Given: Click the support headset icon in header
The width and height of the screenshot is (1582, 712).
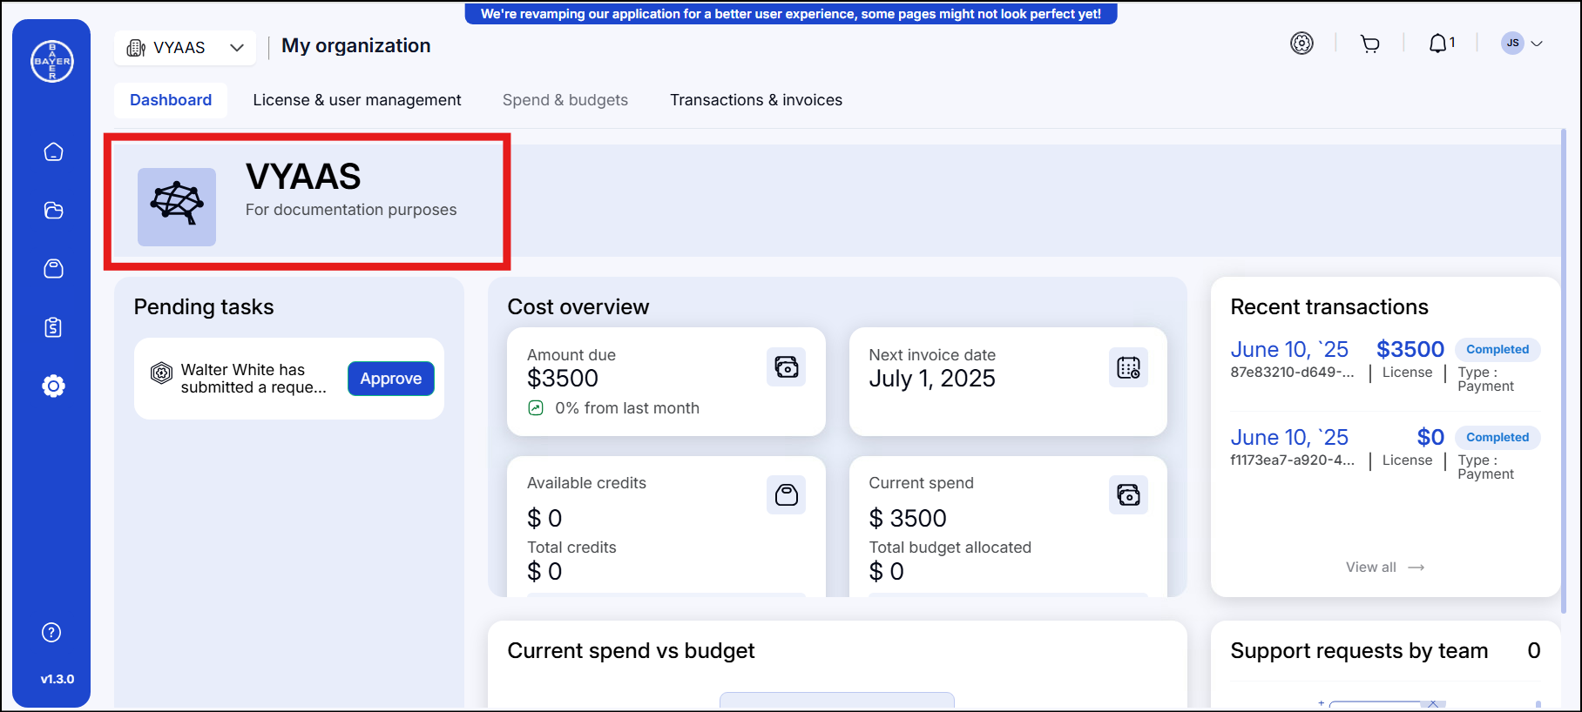Looking at the screenshot, I should [x=1301, y=44].
